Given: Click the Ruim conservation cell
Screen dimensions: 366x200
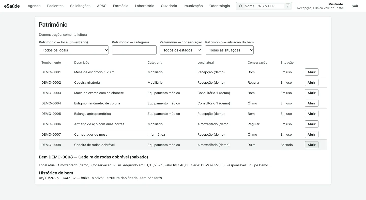Looking at the screenshot, I should click(x=252, y=145).
